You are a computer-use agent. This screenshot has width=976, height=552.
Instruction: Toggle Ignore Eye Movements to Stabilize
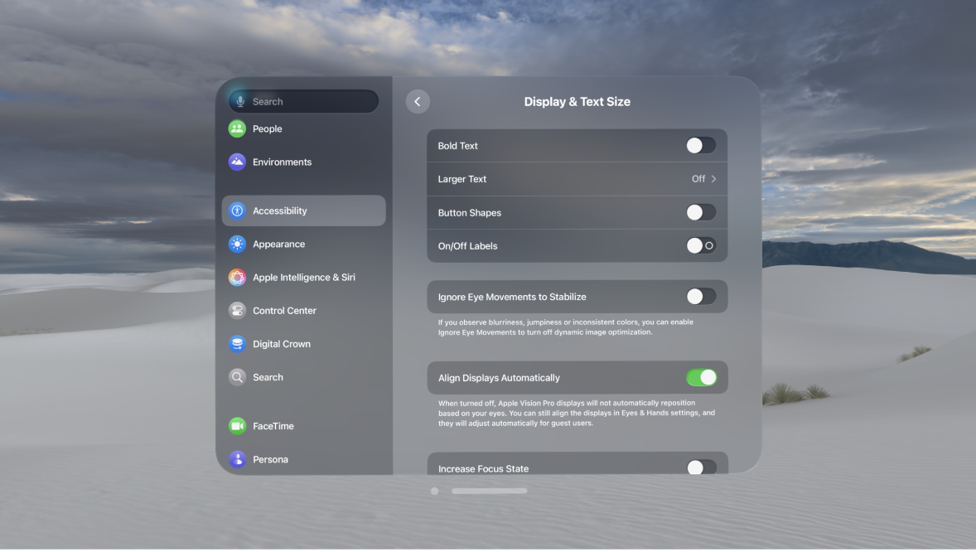coord(701,297)
